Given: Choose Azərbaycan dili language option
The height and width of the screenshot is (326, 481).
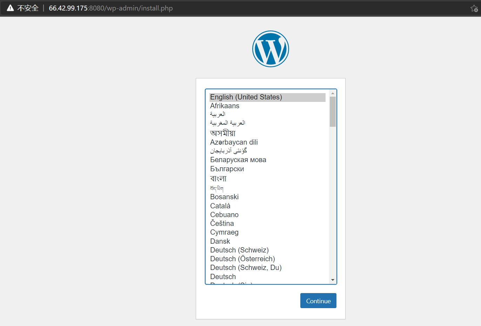Looking at the screenshot, I should pyautogui.click(x=234, y=142).
